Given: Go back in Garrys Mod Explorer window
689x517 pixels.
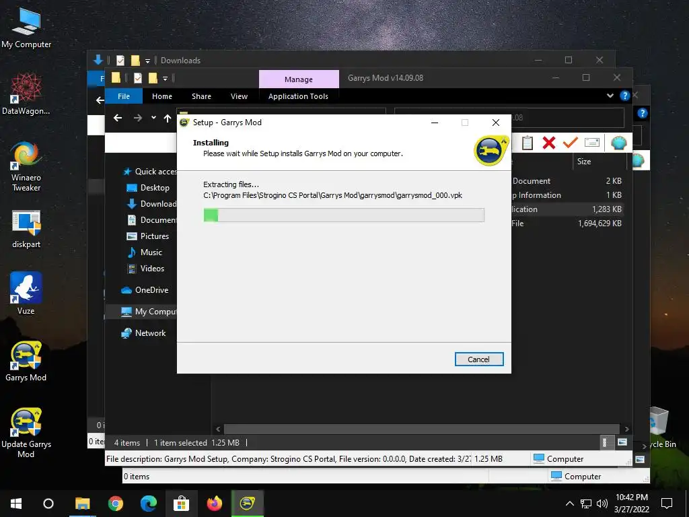Looking at the screenshot, I should click(x=117, y=118).
